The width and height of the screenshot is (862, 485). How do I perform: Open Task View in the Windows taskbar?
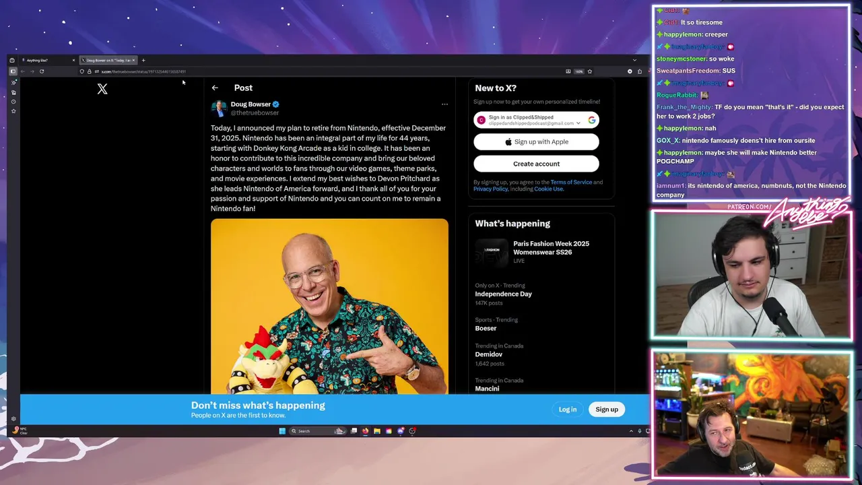(x=354, y=431)
